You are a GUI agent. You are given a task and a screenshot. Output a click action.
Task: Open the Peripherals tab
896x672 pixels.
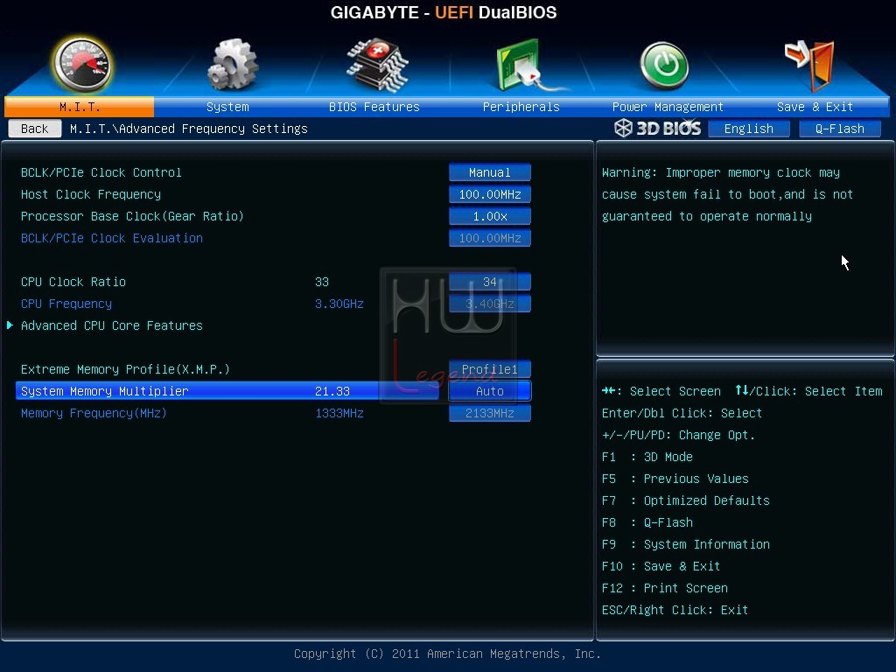click(521, 107)
